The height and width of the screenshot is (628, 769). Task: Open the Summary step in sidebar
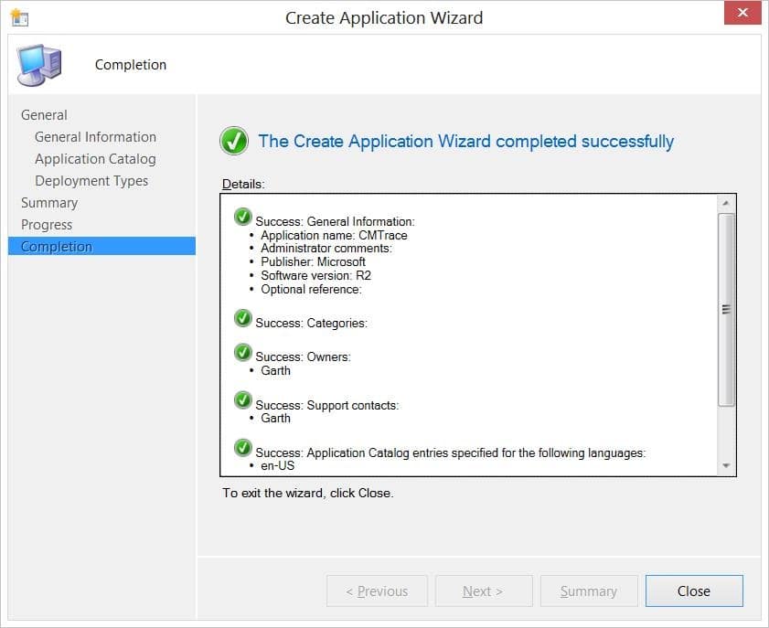(49, 203)
